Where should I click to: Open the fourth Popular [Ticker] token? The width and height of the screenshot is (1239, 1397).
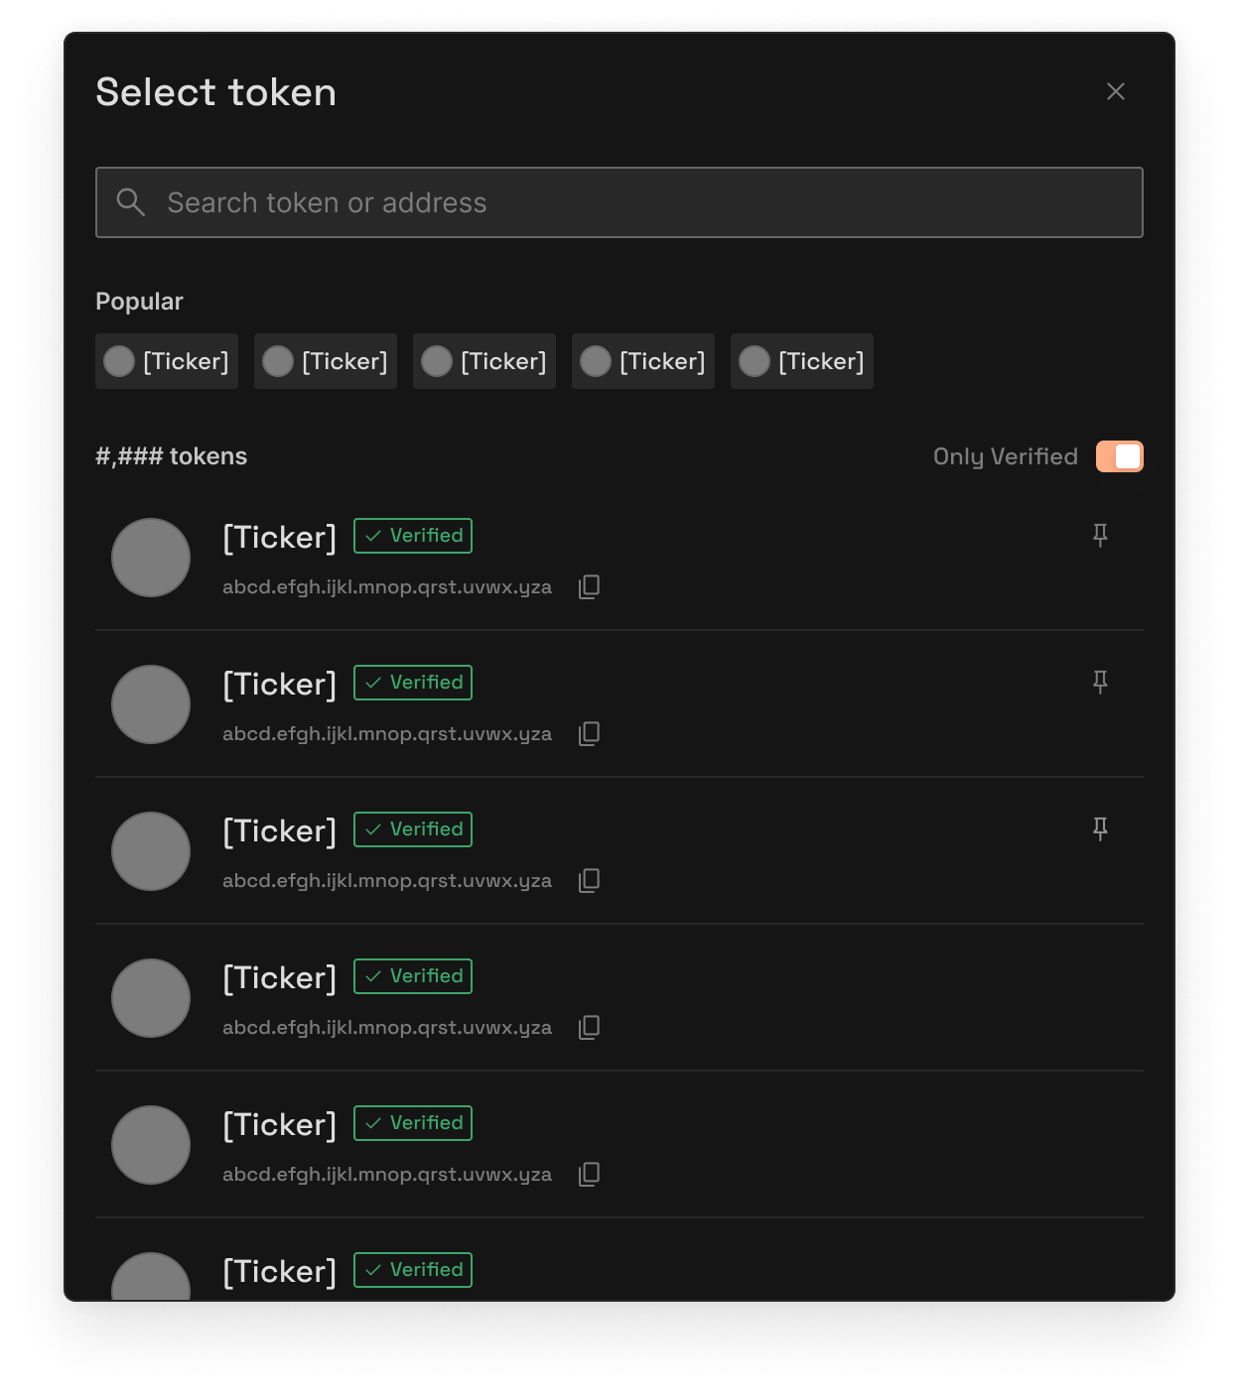642,361
